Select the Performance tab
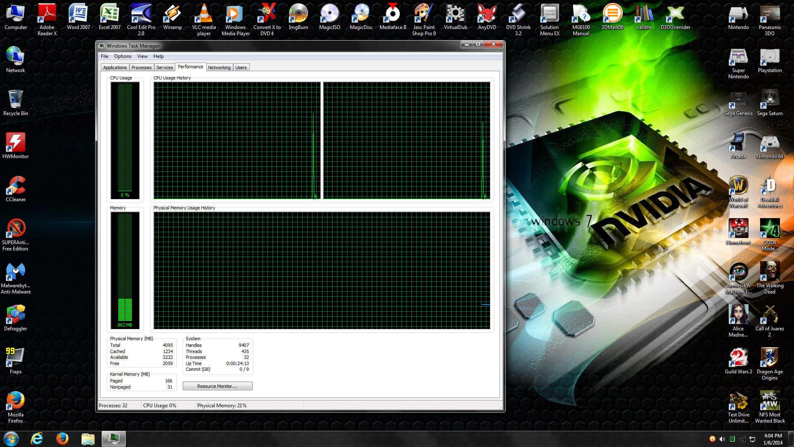 pos(191,67)
